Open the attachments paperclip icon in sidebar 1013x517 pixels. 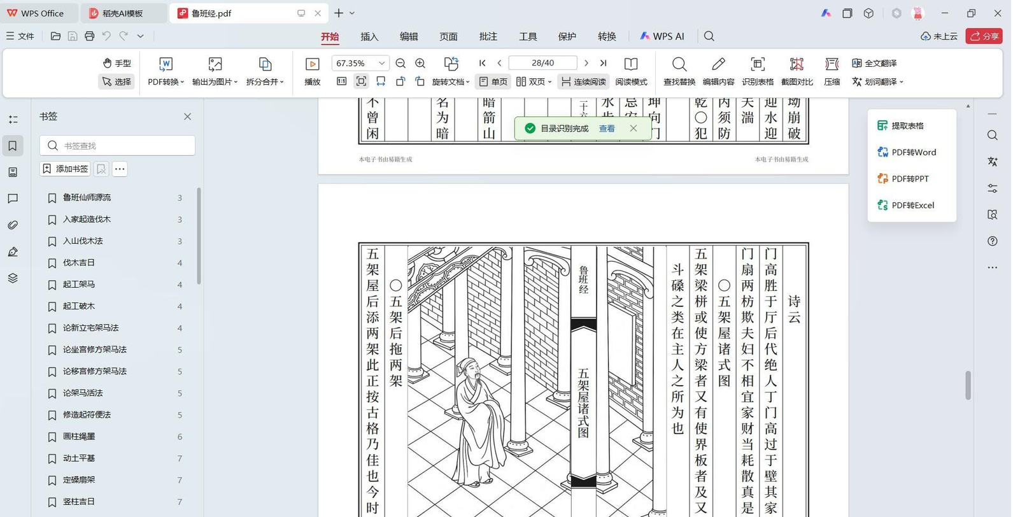coord(13,225)
